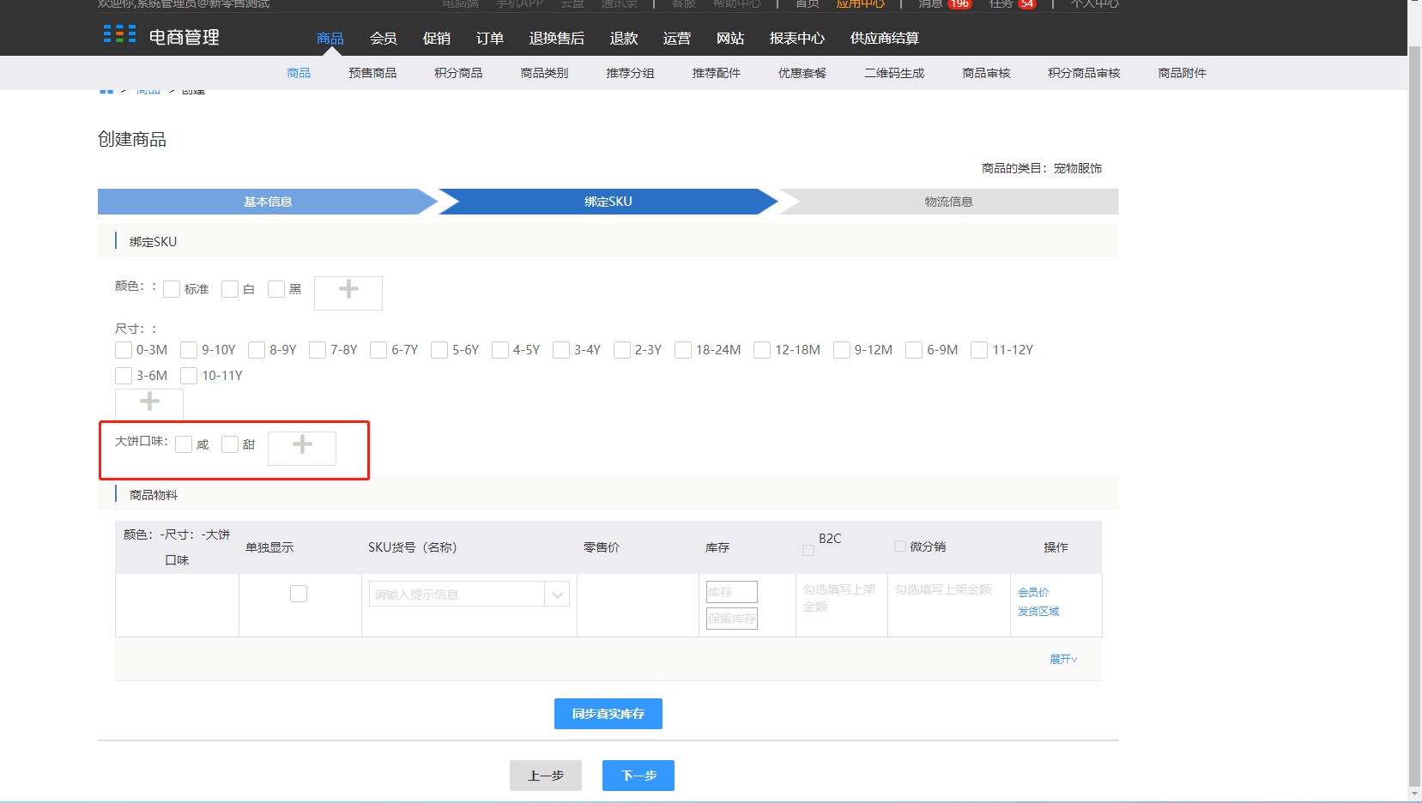The image size is (1422, 803).
Task: Switch to 积分商品 submenu
Action: point(458,73)
